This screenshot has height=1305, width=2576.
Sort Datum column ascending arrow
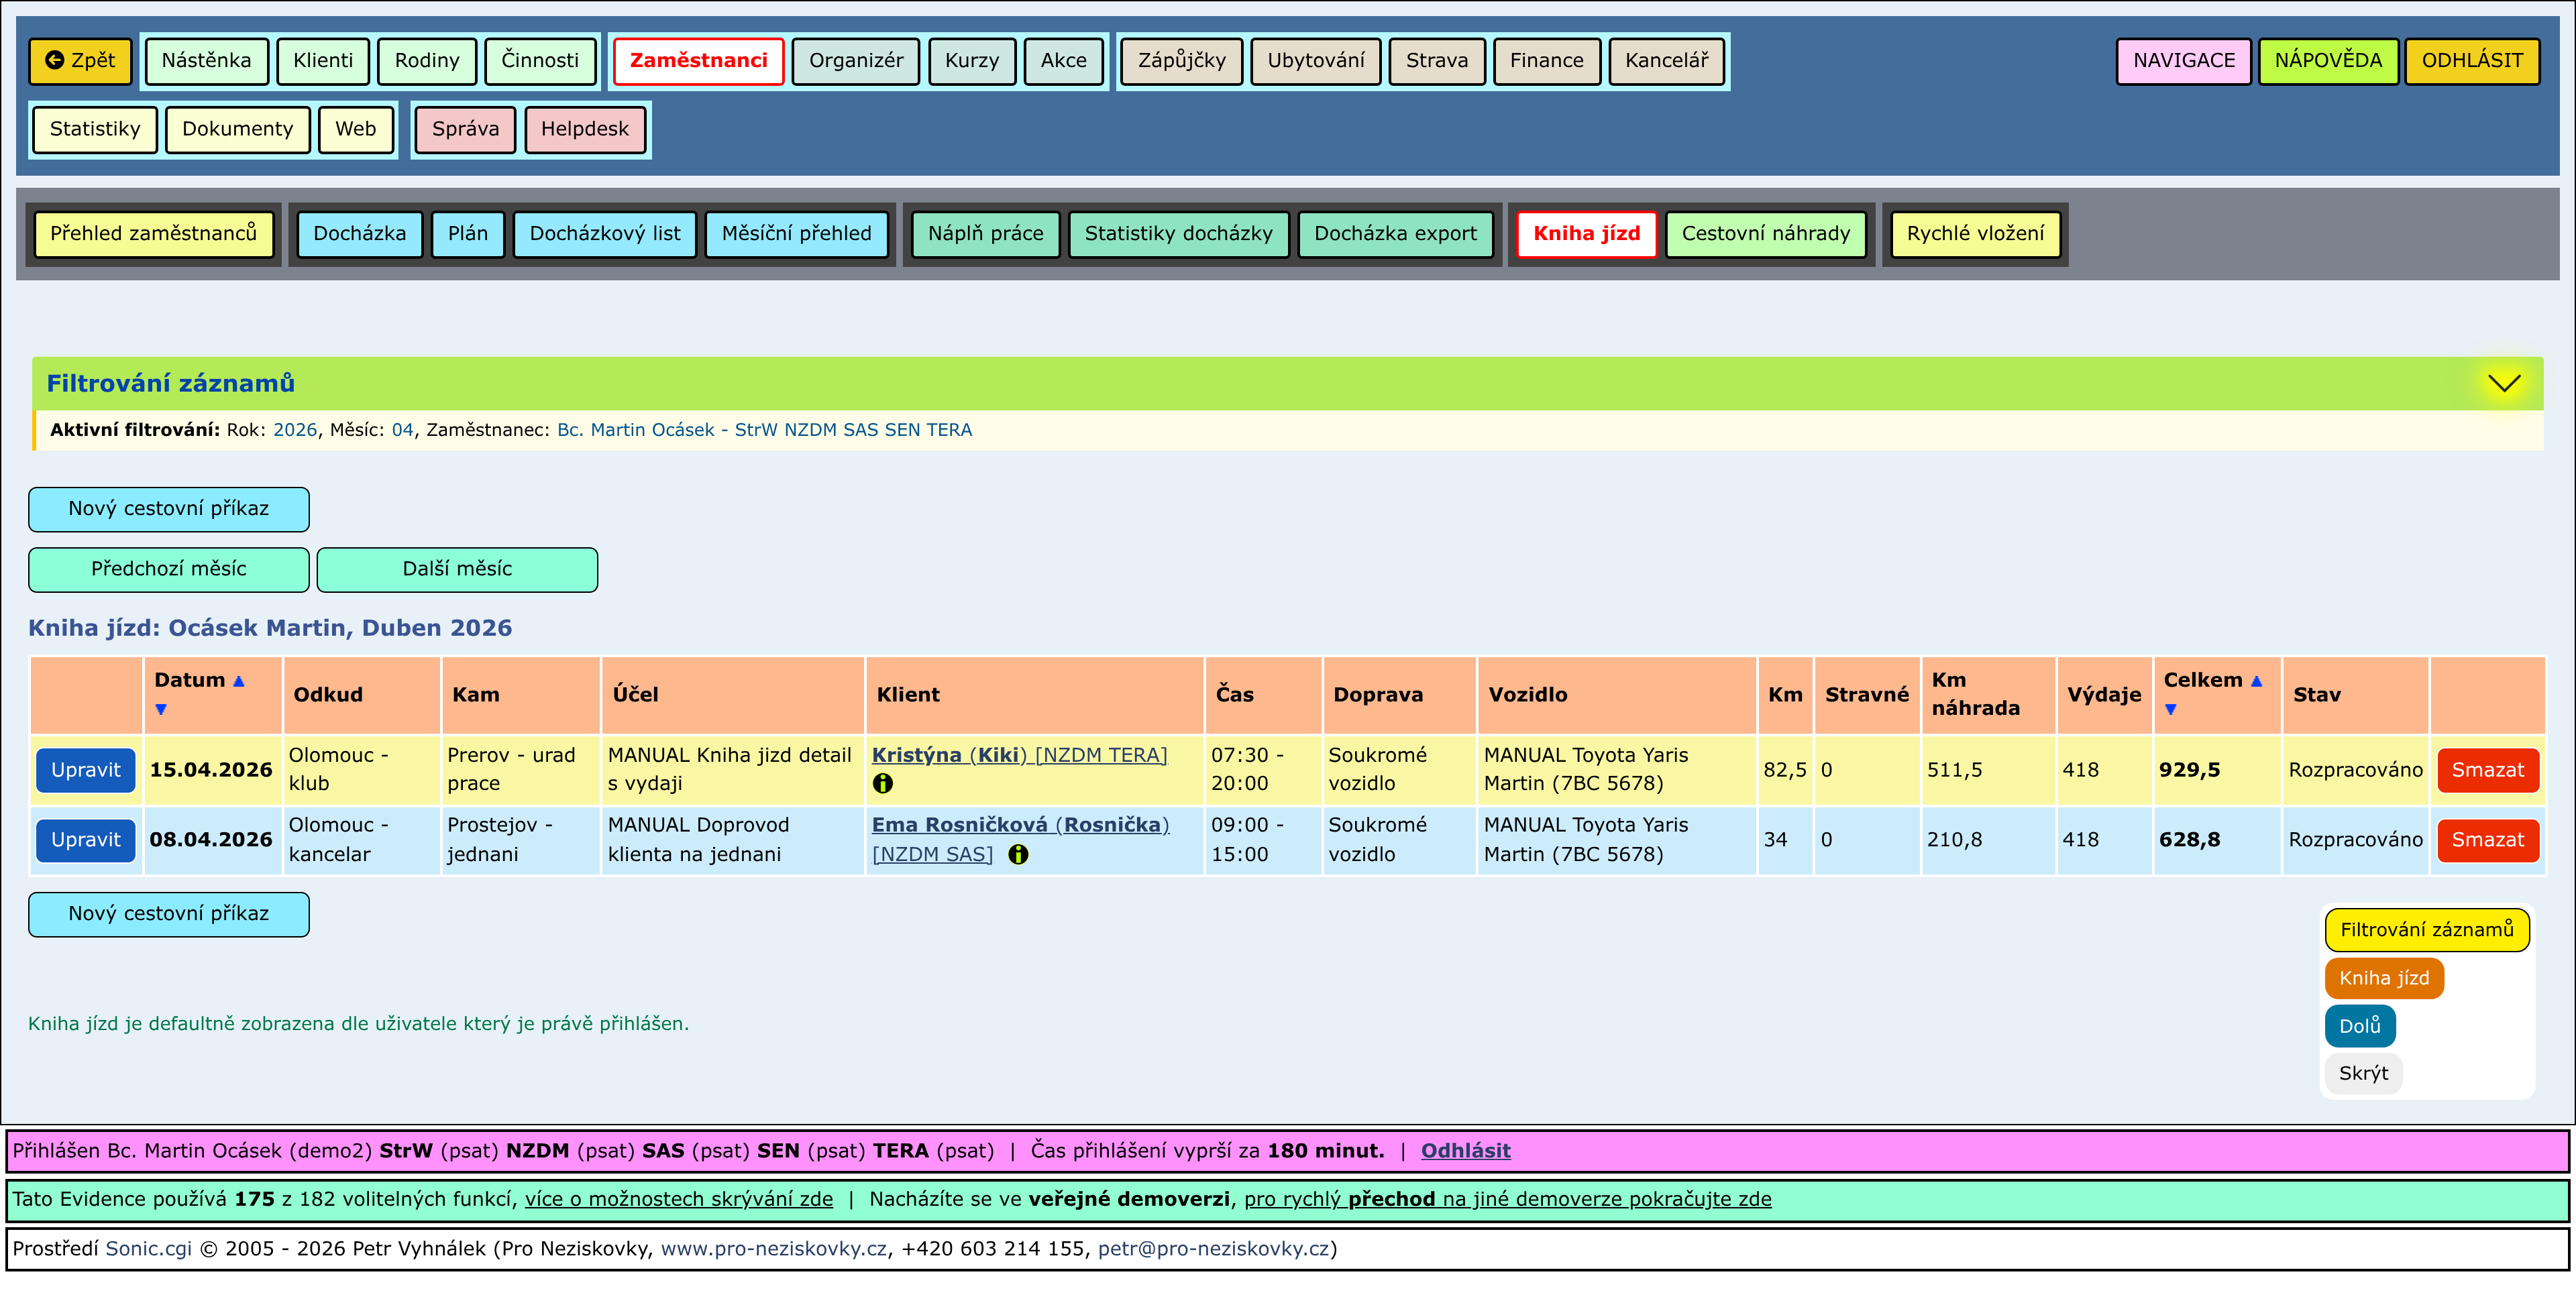(x=239, y=681)
